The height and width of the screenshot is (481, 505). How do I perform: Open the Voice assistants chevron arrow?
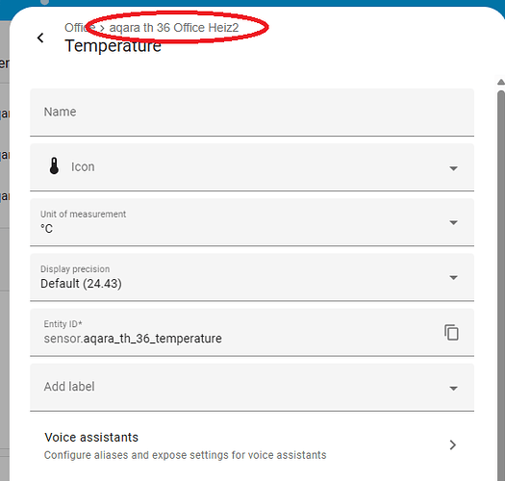pos(452,444)
